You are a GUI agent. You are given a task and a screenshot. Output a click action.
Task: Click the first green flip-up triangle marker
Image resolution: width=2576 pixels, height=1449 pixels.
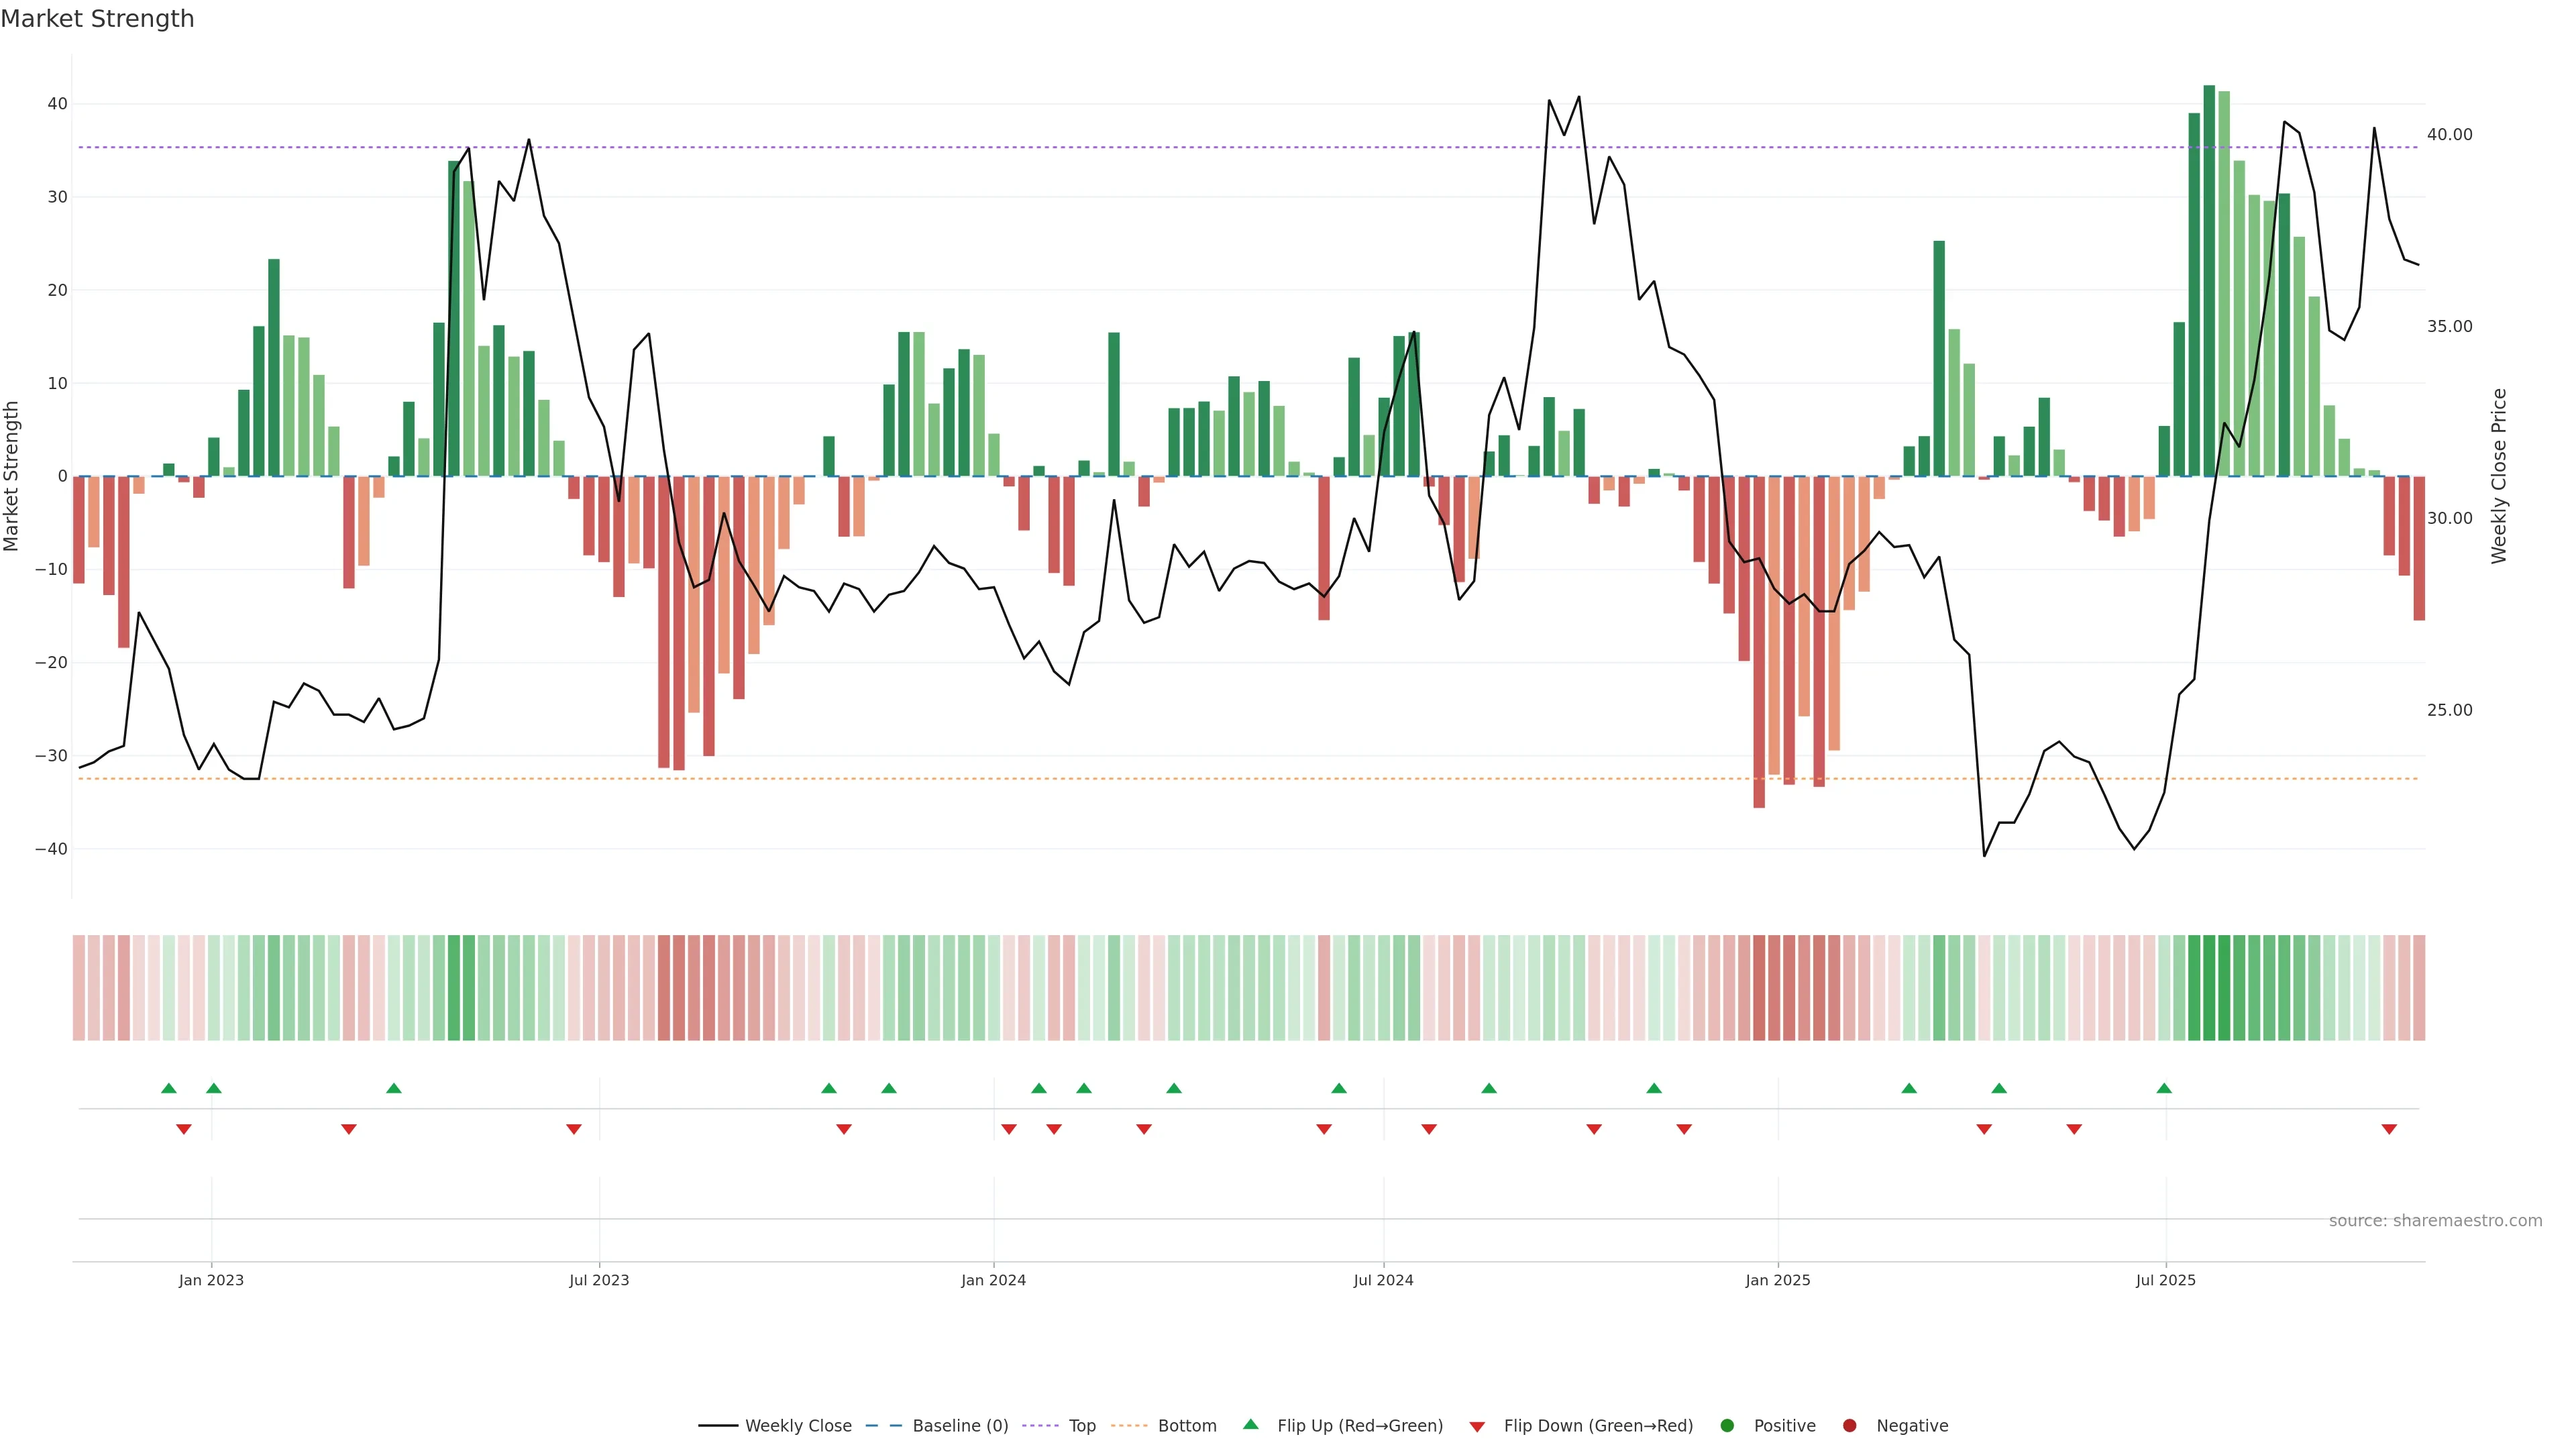pyautogui.click(x=169, y=1088)
